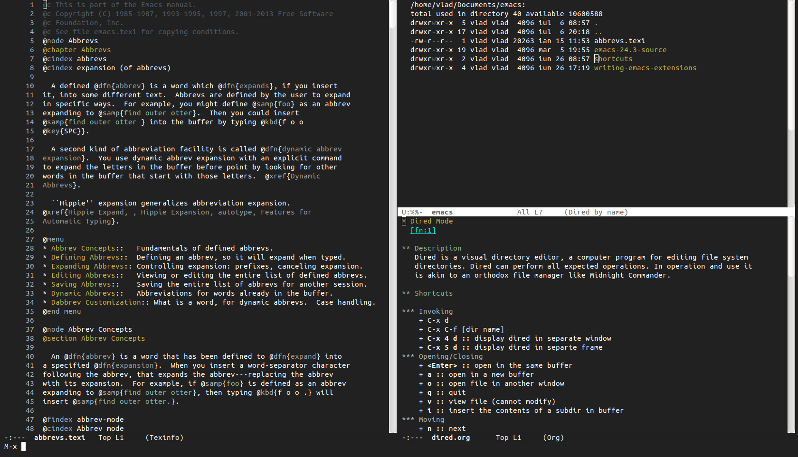Click abbrevs.texi buffer name in mode line

[59, 438]
